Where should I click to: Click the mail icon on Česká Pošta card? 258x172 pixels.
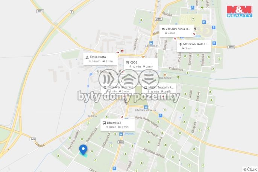coord(87,57)
